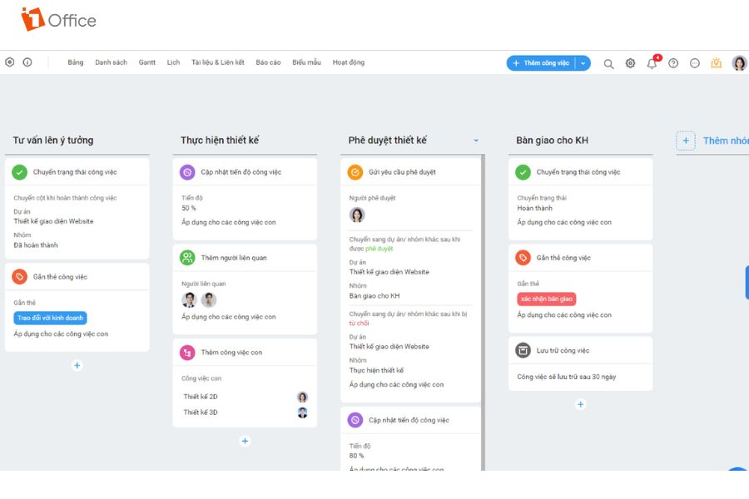Click the Tư vấn lên ý tưởng column title
The height and width of the screenshot is (499, 749).
pos(53,141)
